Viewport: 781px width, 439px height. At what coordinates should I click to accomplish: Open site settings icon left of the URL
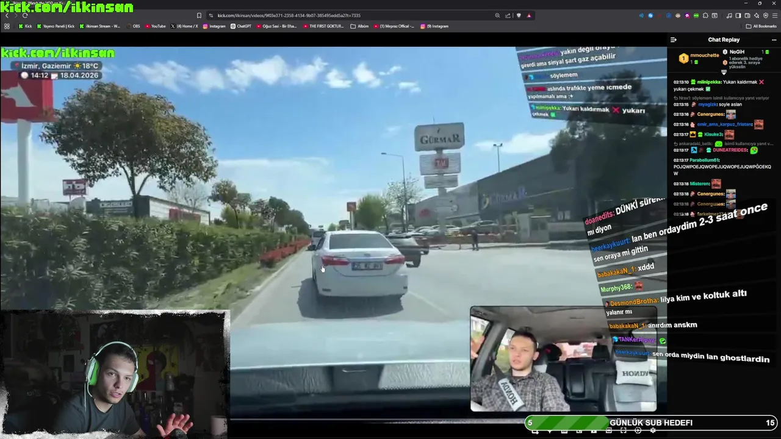211,15
